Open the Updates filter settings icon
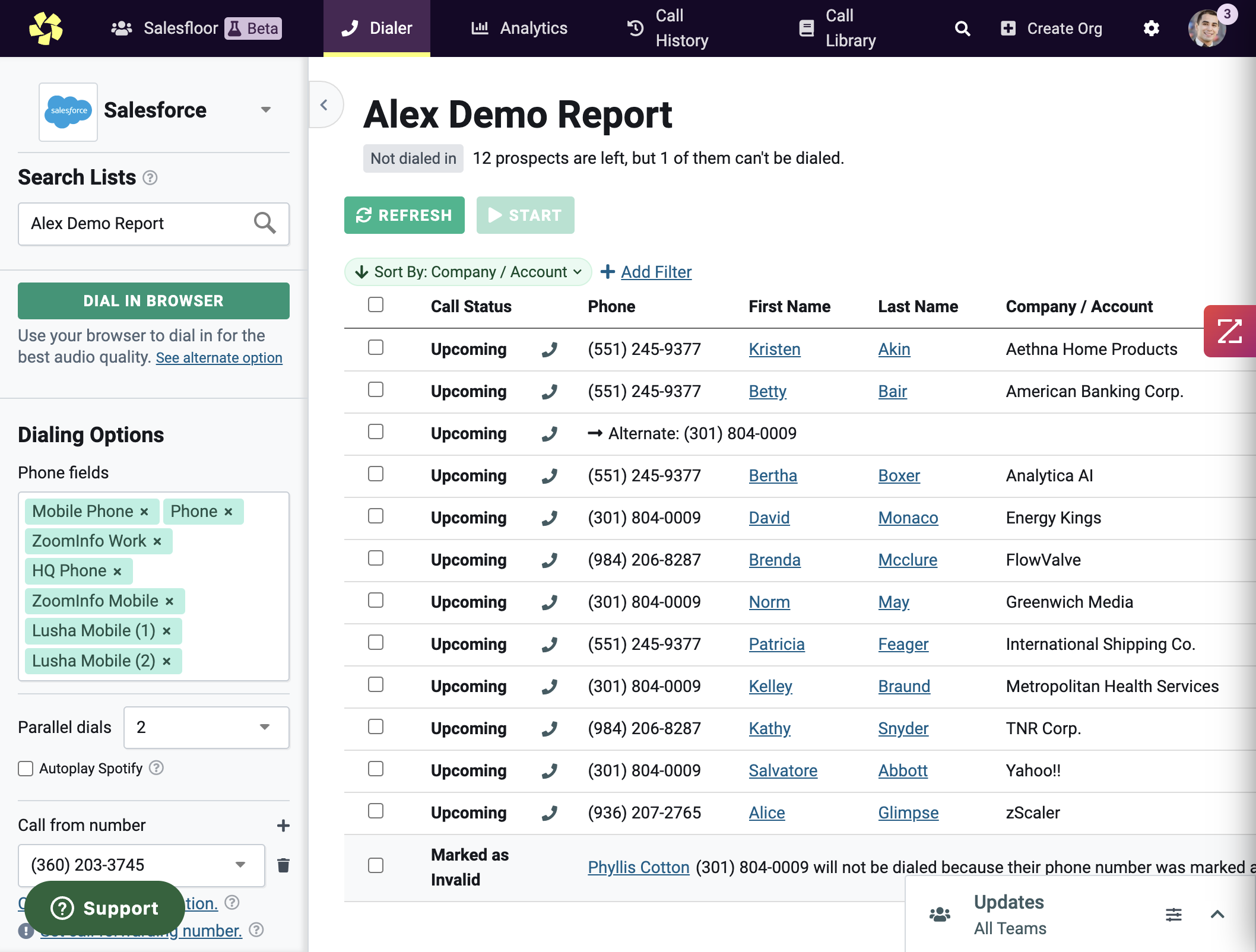 [x=1173, y=914]
